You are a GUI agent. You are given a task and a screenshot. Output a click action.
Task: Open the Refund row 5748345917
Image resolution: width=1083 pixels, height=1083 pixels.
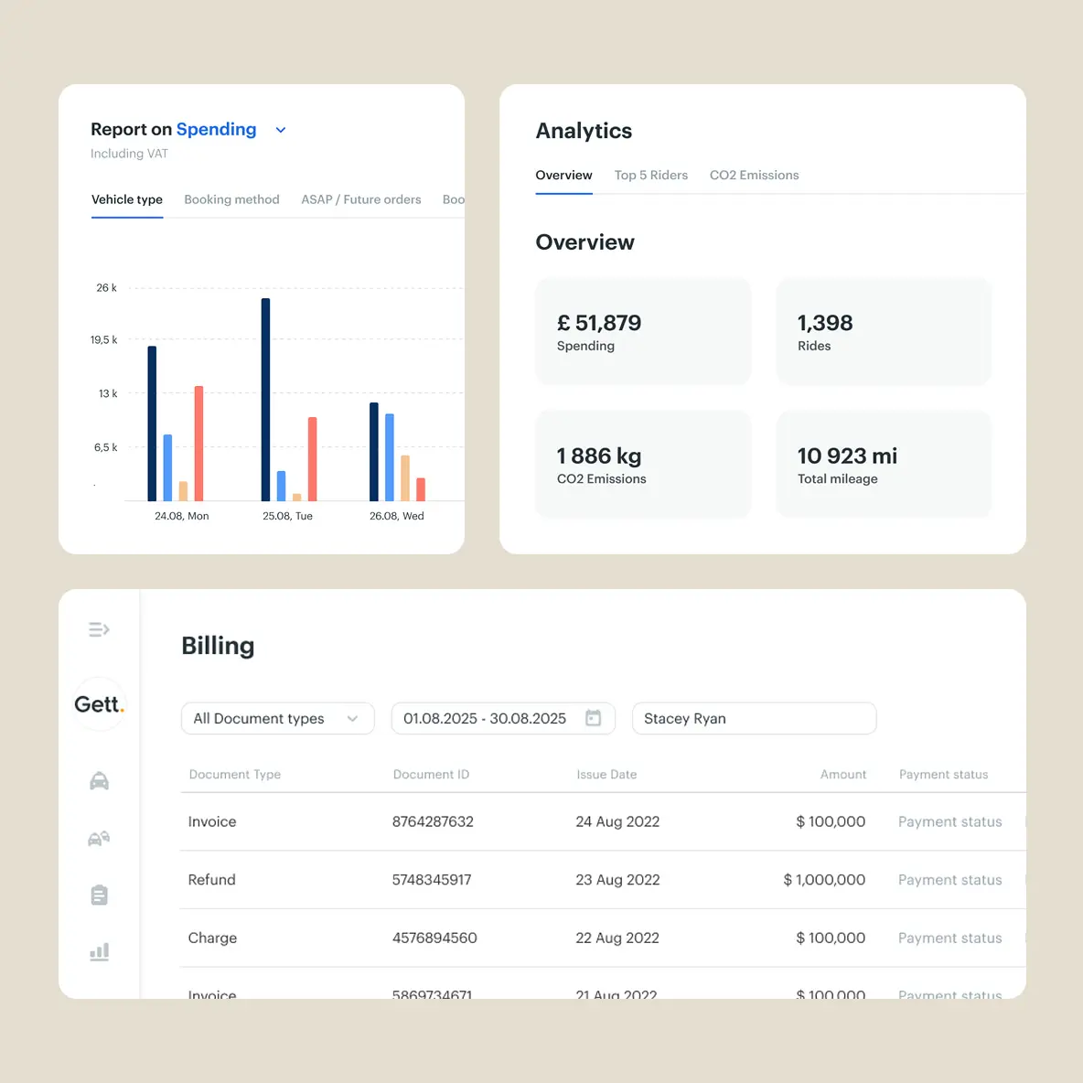tap(602, 880)
